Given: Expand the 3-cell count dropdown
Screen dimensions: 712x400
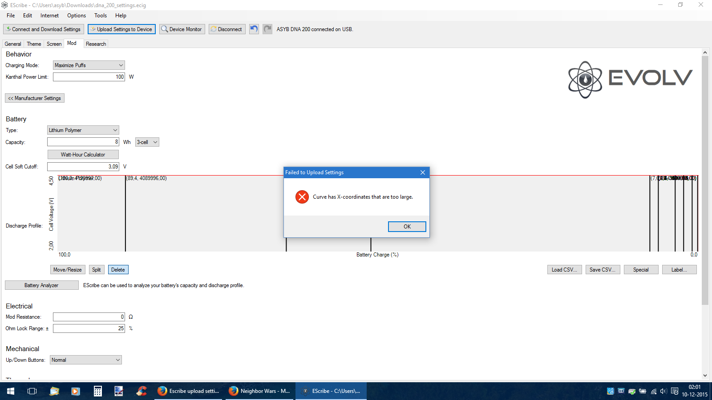Looking at the screenshot, I should coord(147,142).
